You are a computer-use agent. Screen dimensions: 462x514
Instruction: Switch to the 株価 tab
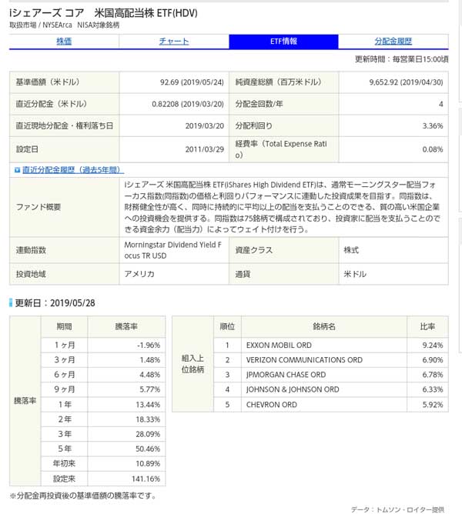(64, 42)
